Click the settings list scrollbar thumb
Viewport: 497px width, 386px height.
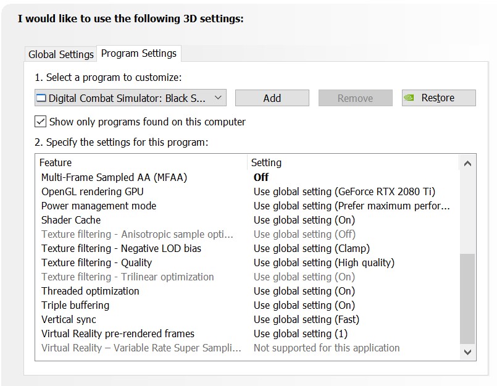(467, 299)
